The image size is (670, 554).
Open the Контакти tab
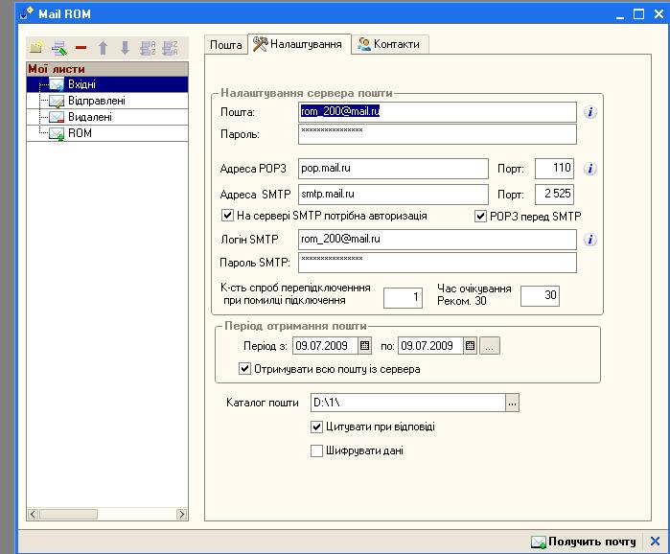tap(389, 44)
